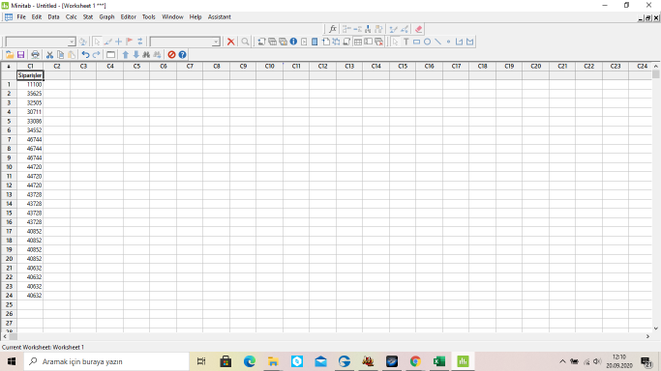Viewport: 661px width, 371px height.
Task: Click the Print icon in toolbar
Action: tap(36, 55)
